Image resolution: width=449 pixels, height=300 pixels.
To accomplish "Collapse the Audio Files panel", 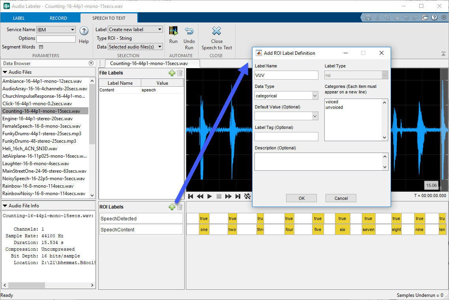I will point(5,72).
